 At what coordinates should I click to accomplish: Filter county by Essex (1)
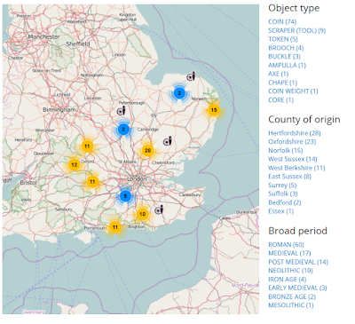tap(280, 211)
